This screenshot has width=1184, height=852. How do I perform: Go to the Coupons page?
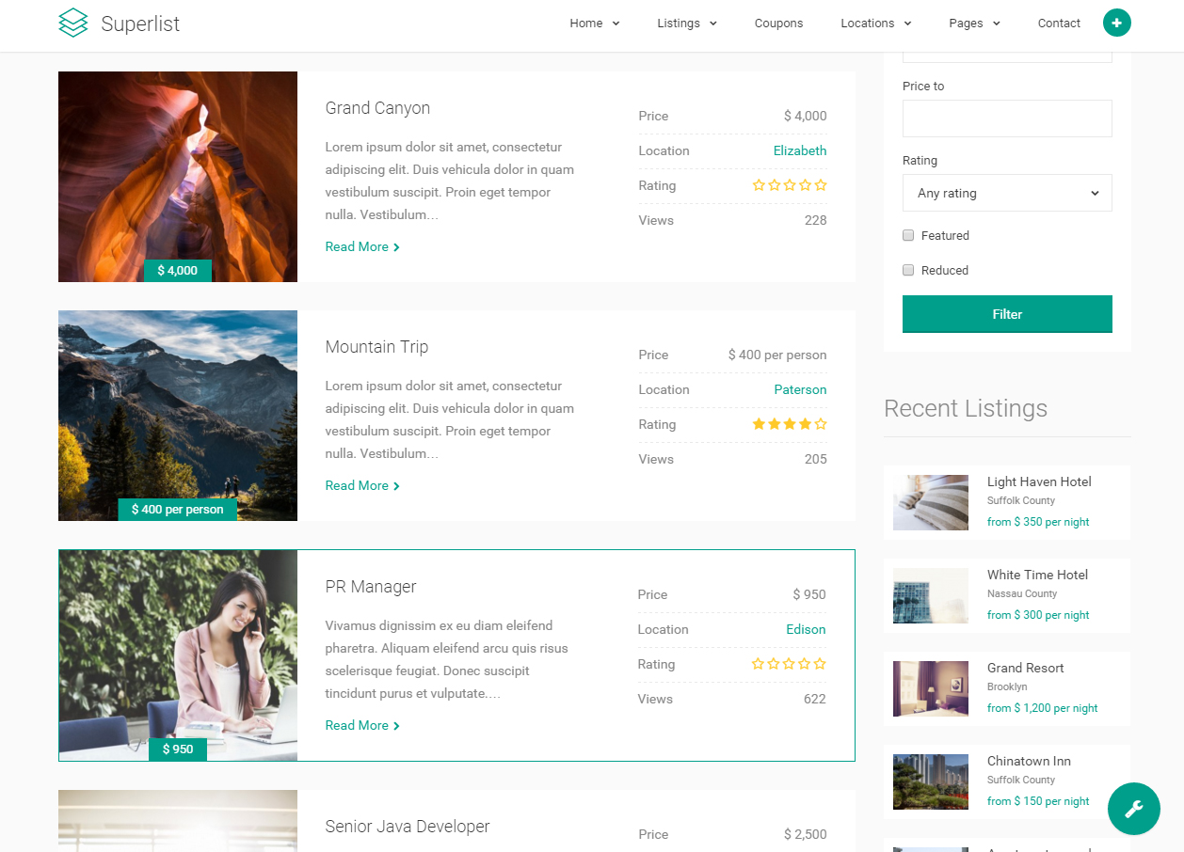(778, 24)
